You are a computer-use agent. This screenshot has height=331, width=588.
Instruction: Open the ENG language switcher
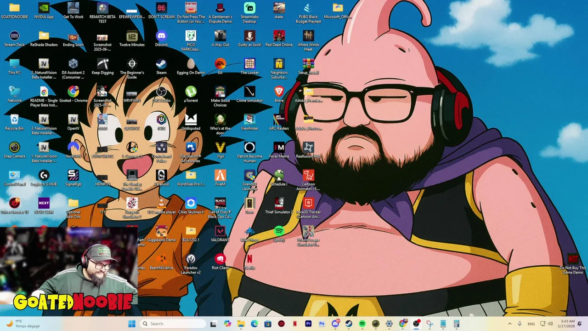[x=531, y=324]
